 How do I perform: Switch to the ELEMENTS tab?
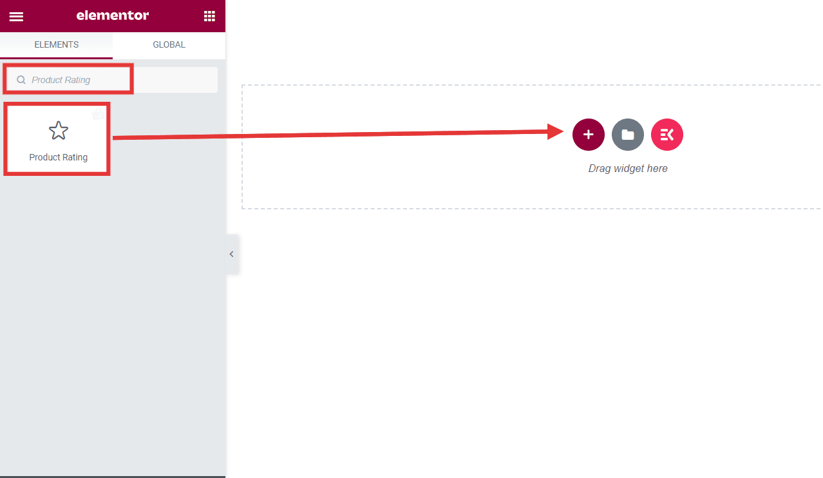pos(57,45)
